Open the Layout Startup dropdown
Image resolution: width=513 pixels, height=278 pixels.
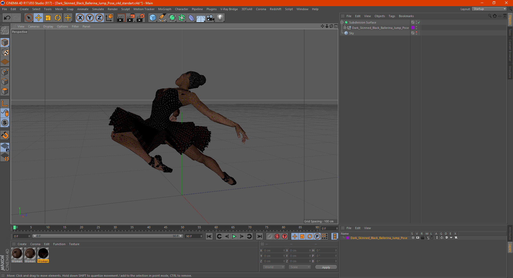point(489,9)
